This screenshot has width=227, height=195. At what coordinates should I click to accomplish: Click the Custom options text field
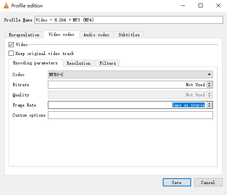[x=130, y=115]
